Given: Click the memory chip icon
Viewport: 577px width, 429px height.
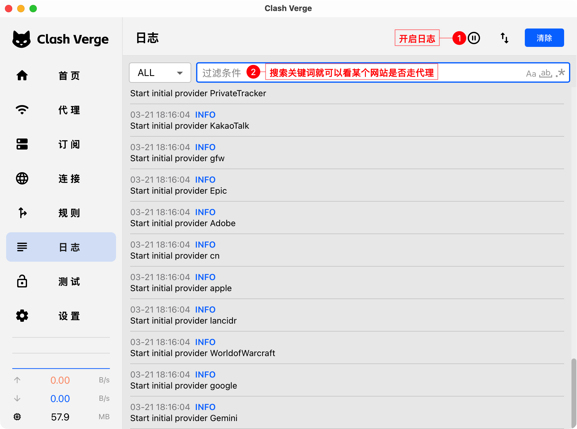Looking at the screenshot, I should click(17, 417).
